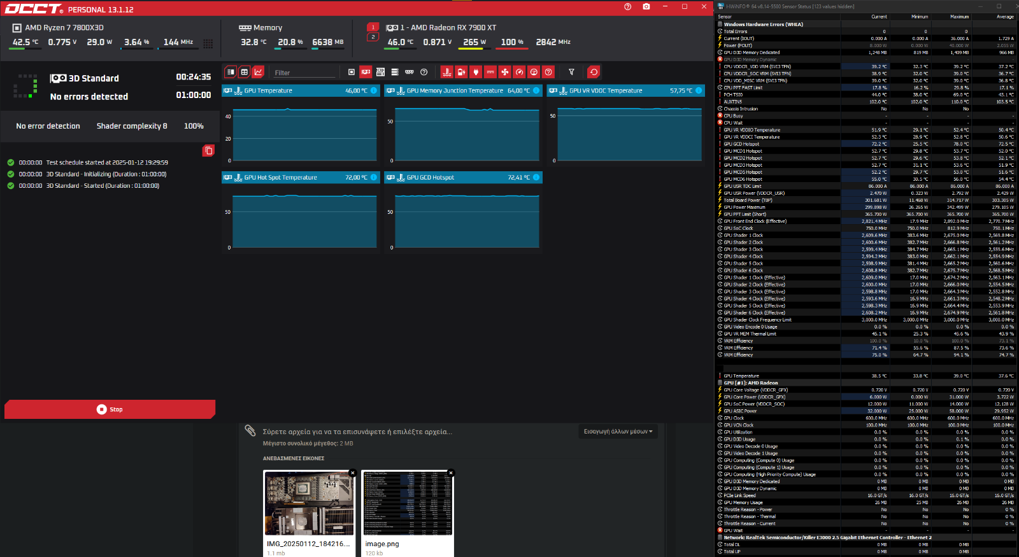This screenshot has height=557, width=1019.
Task: Type in the sensor Filter field
Action: pos(304,73)
